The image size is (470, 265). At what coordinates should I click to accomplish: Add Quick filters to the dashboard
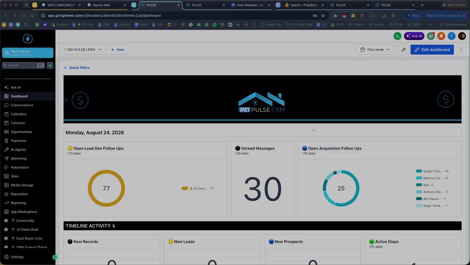click(77, 68)
